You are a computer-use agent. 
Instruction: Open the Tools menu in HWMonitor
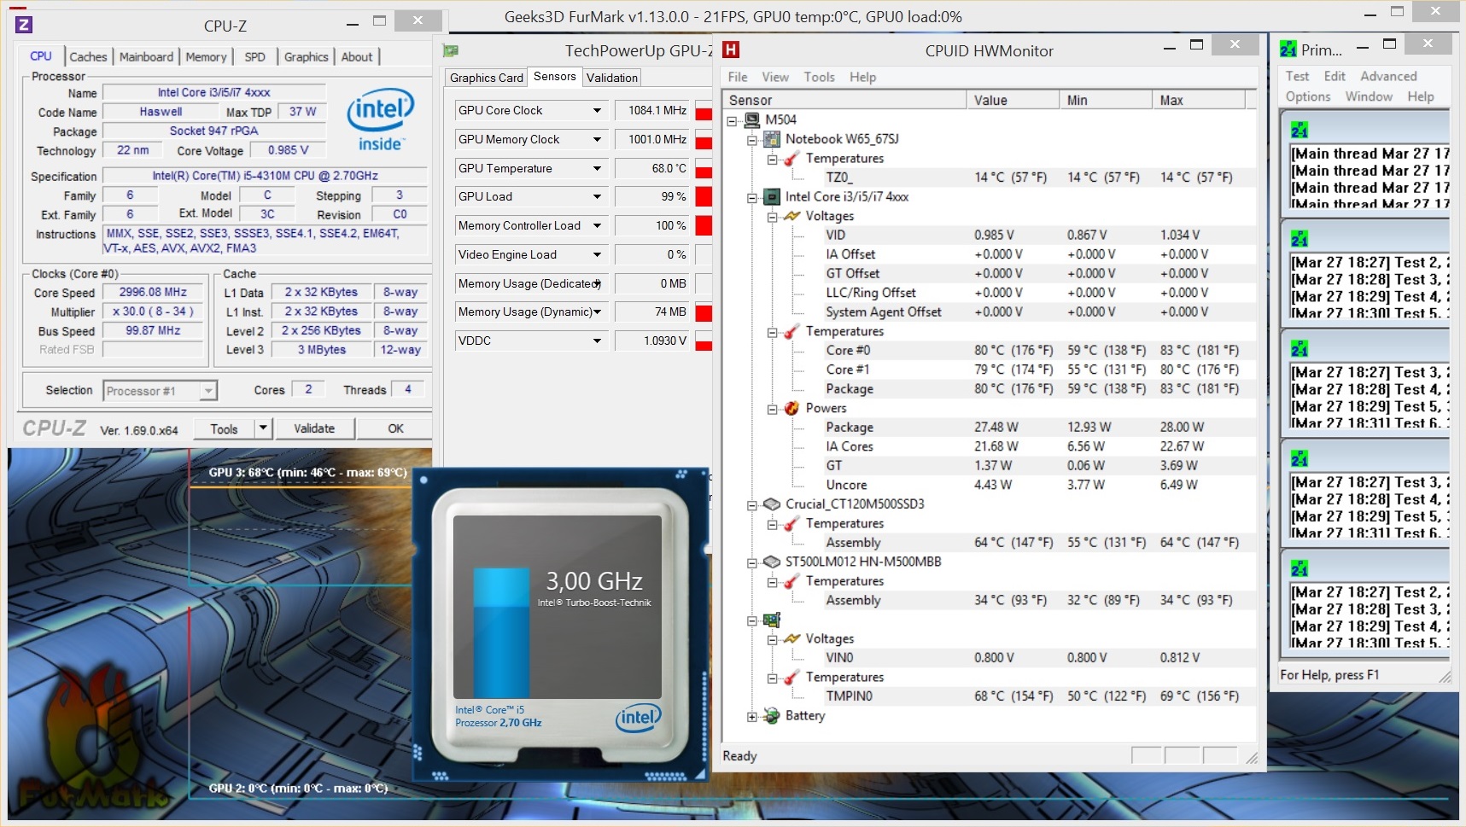click(819, 77)
